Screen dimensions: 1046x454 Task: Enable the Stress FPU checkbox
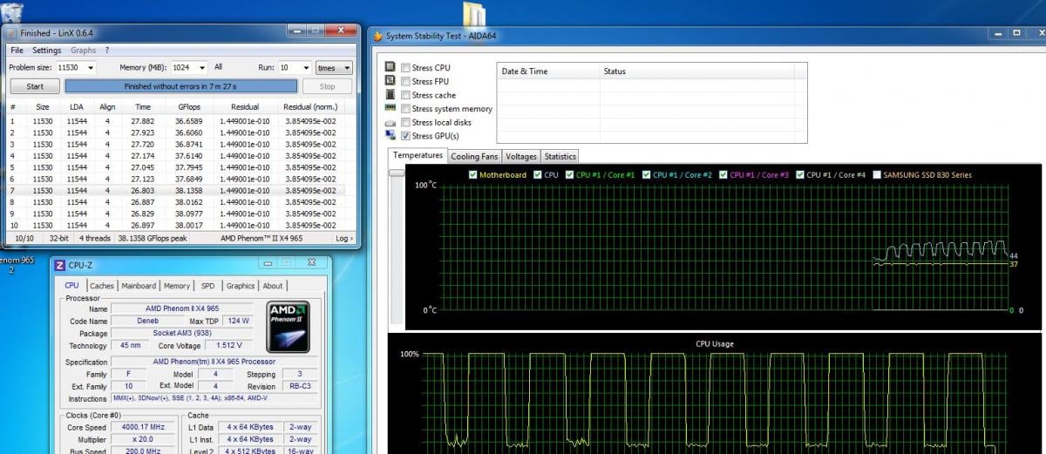point(405,81)
